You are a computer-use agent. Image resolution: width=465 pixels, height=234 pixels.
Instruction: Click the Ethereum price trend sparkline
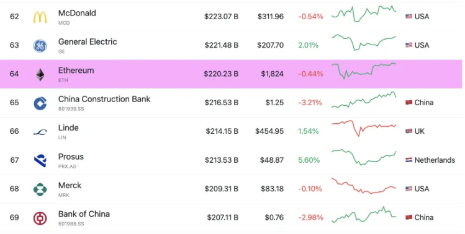[x=364, y=71]
